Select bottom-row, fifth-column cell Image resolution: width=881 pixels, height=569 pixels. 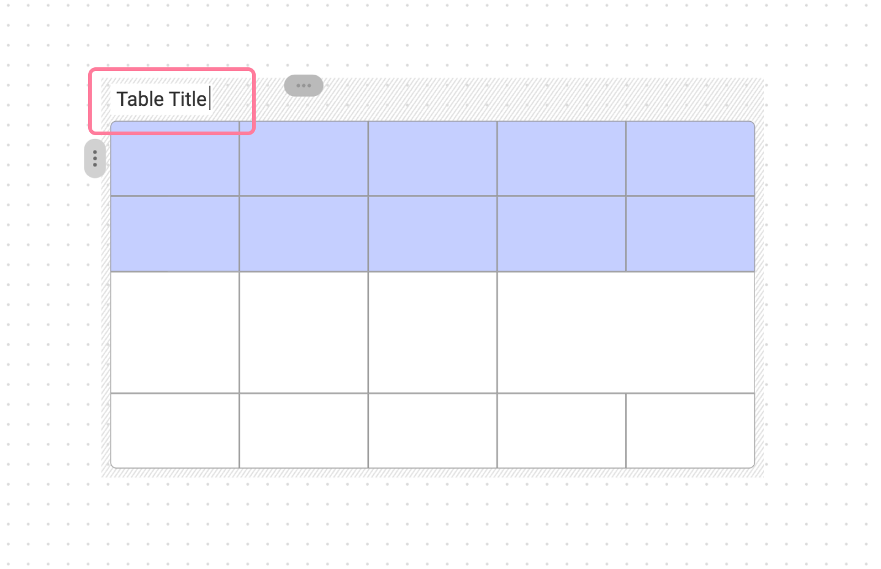(x=691, y=431)
